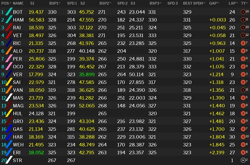The image size is (250, 165).
Task: Click VER's green sector 2 time
Action: tap(87, 74)
